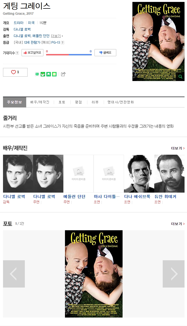Screen dimensions: 187x326
Task: Click the green bookmark share icon
Action: [49, 74]
